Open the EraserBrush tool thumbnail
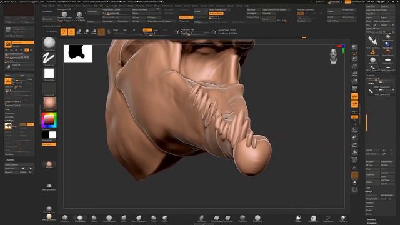Image resolution: width=400 pixels, height=225 pixels. (x=387, y=52)
